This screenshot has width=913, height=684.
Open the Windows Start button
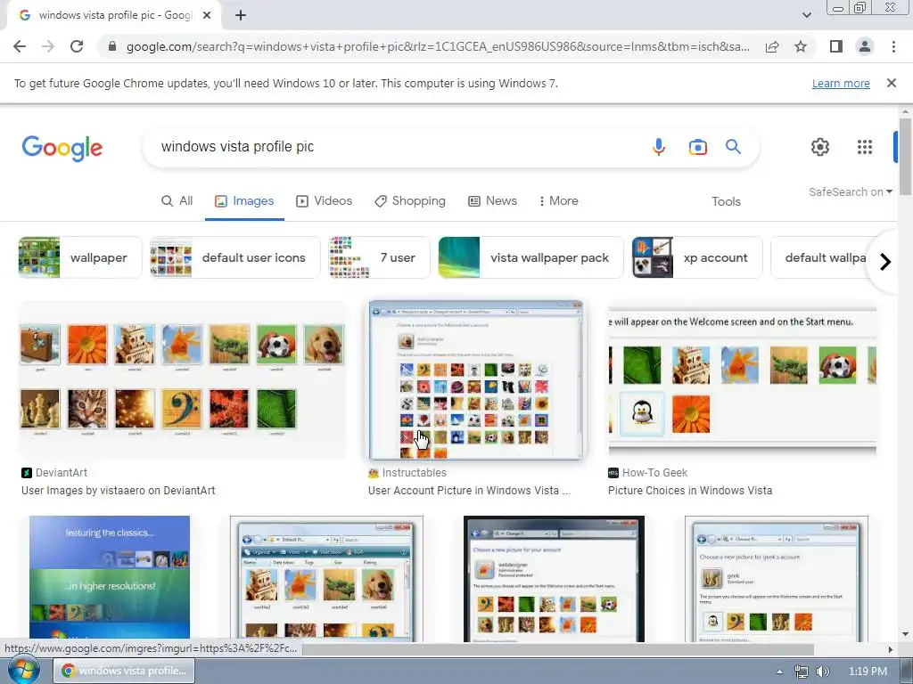point(23,671)
